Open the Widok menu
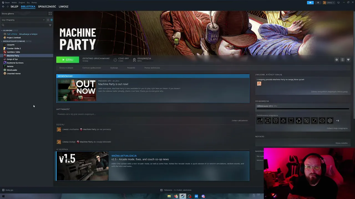Image resolution: width=355 pixels, height=199 pixels. pyautogui.click(x=14, y=2)
